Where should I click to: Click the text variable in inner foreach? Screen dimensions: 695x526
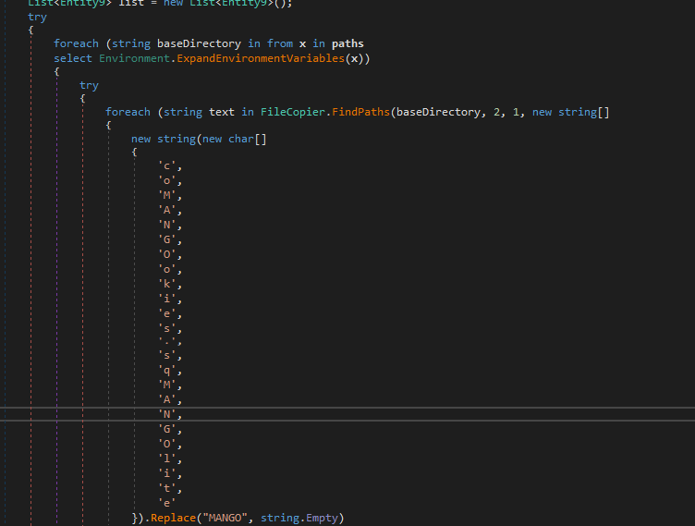[x=222, y=112]
